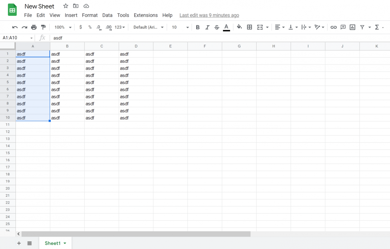Image resolution: width=390 pixels, height=249 pixels.
Task: Open the Borders icon
Action: (249, 27)
